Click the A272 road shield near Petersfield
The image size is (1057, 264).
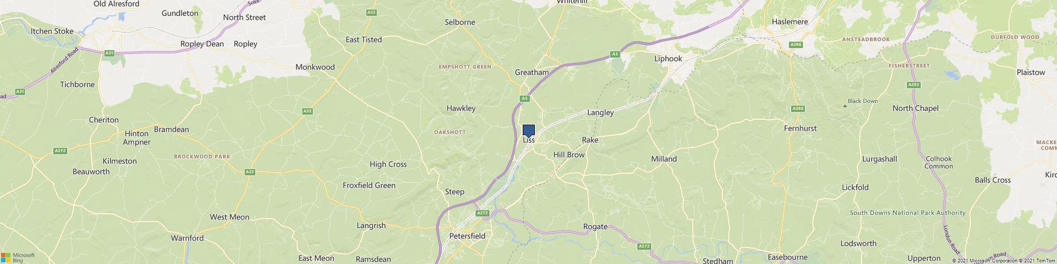point(481,213)
